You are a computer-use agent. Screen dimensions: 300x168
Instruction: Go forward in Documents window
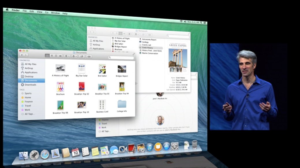pos(26,55)
